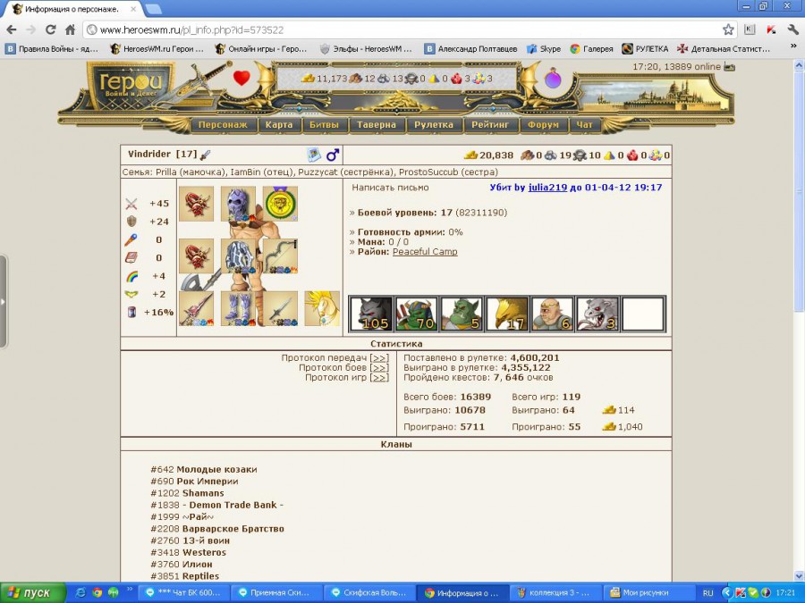Image resolution: width=805 pixels, height=603 pixels.
Task: Click the gold lion medal amulet
Action: coord(280,204)
